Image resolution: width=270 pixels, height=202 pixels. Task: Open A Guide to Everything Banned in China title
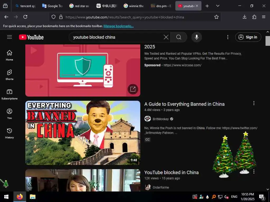pos(184,104)
